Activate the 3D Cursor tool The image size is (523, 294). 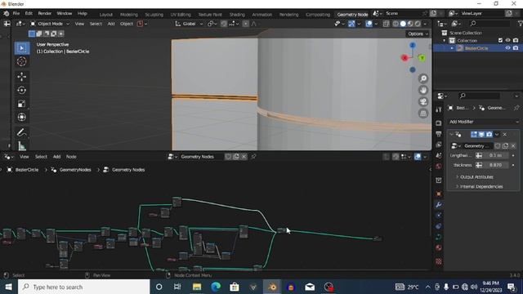(x=22, y=62)
